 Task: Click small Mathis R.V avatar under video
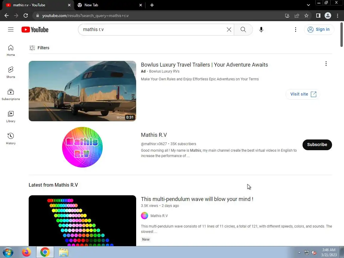pos(144,216)
